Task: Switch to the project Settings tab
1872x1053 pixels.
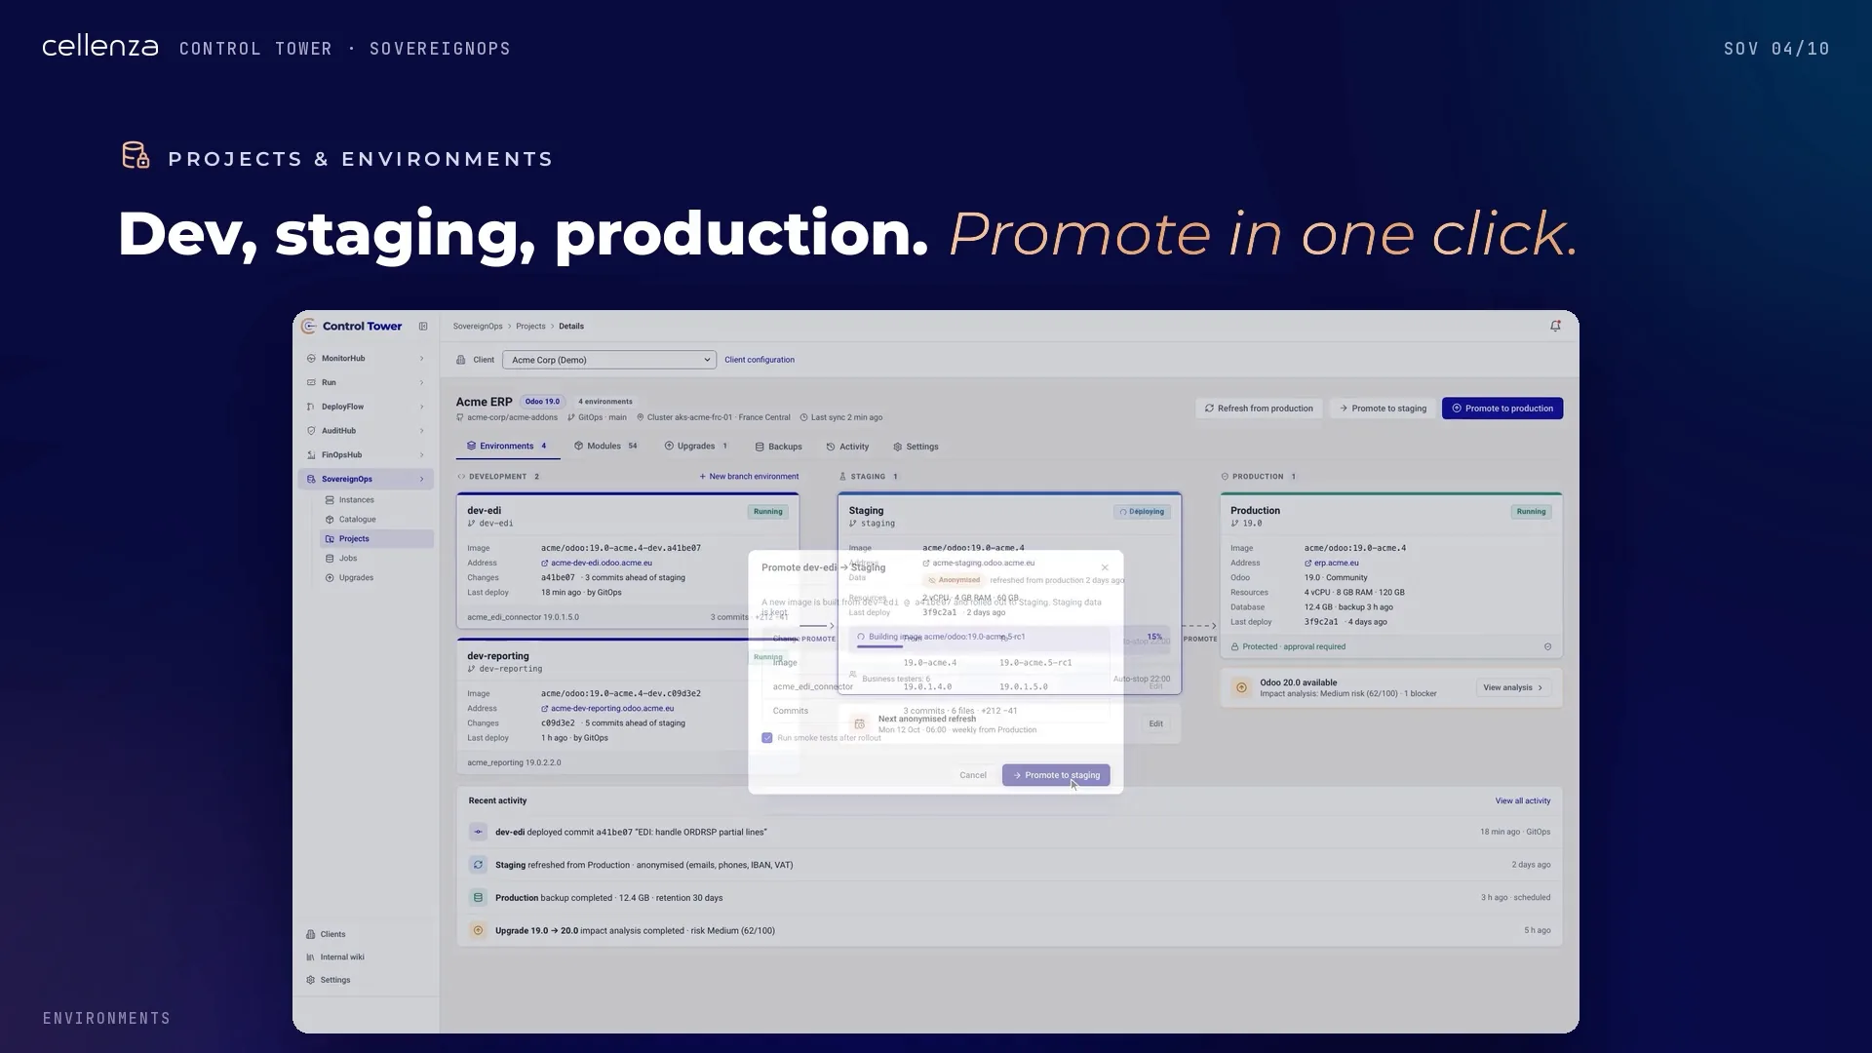Action: (x=916, y=448)
